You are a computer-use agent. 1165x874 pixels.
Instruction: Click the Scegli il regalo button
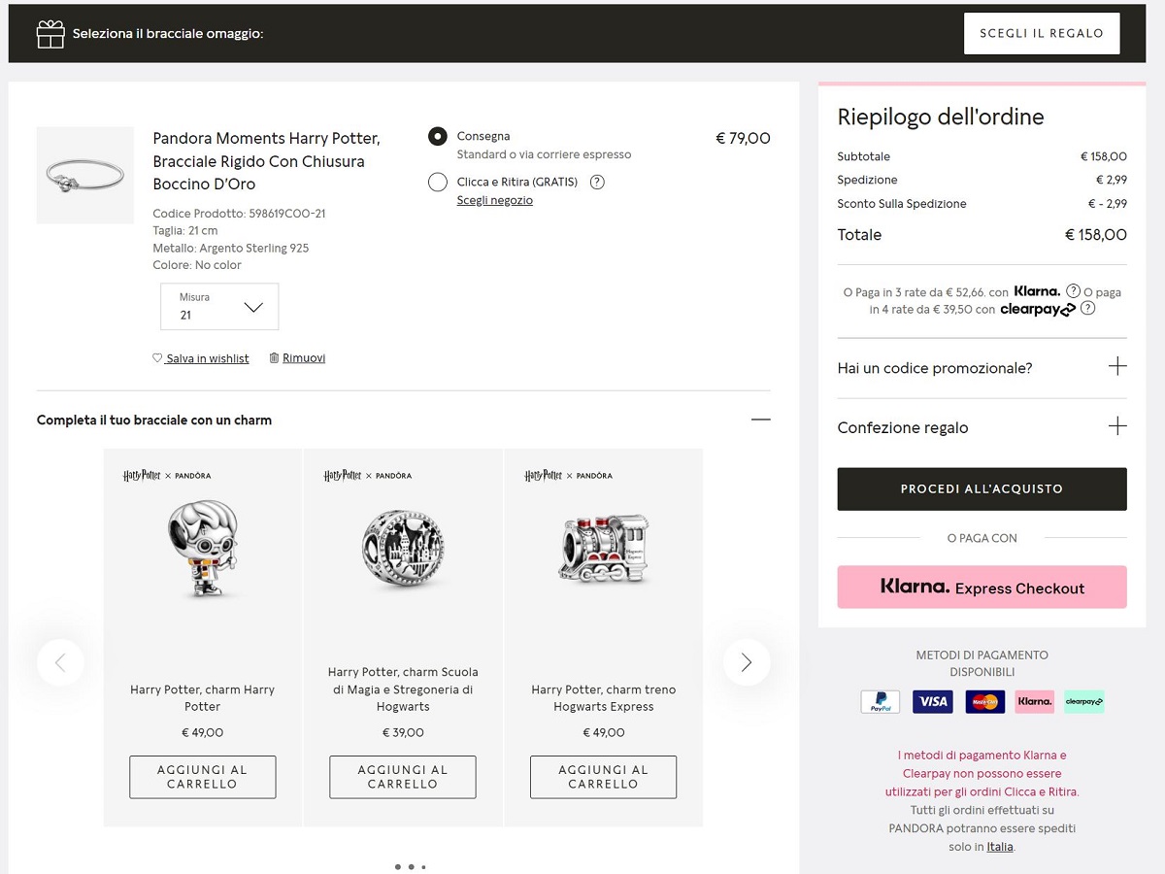pos(1042,33)
